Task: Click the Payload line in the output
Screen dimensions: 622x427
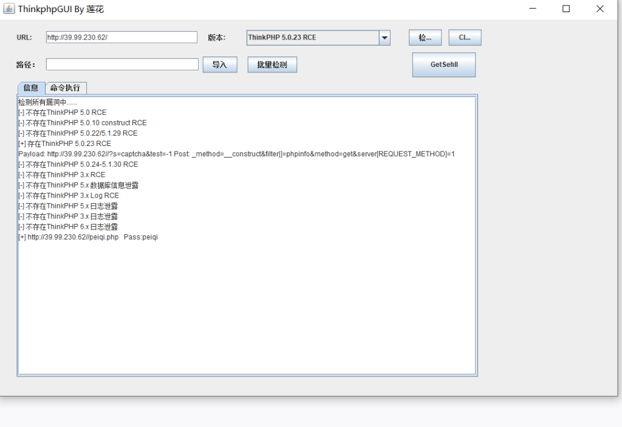Action: pyautogui.click(x=236, y=154)
